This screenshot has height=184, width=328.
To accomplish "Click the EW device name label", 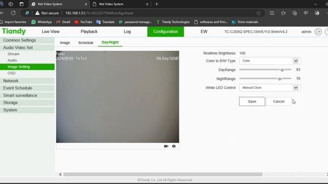I will tap(204, 32).
